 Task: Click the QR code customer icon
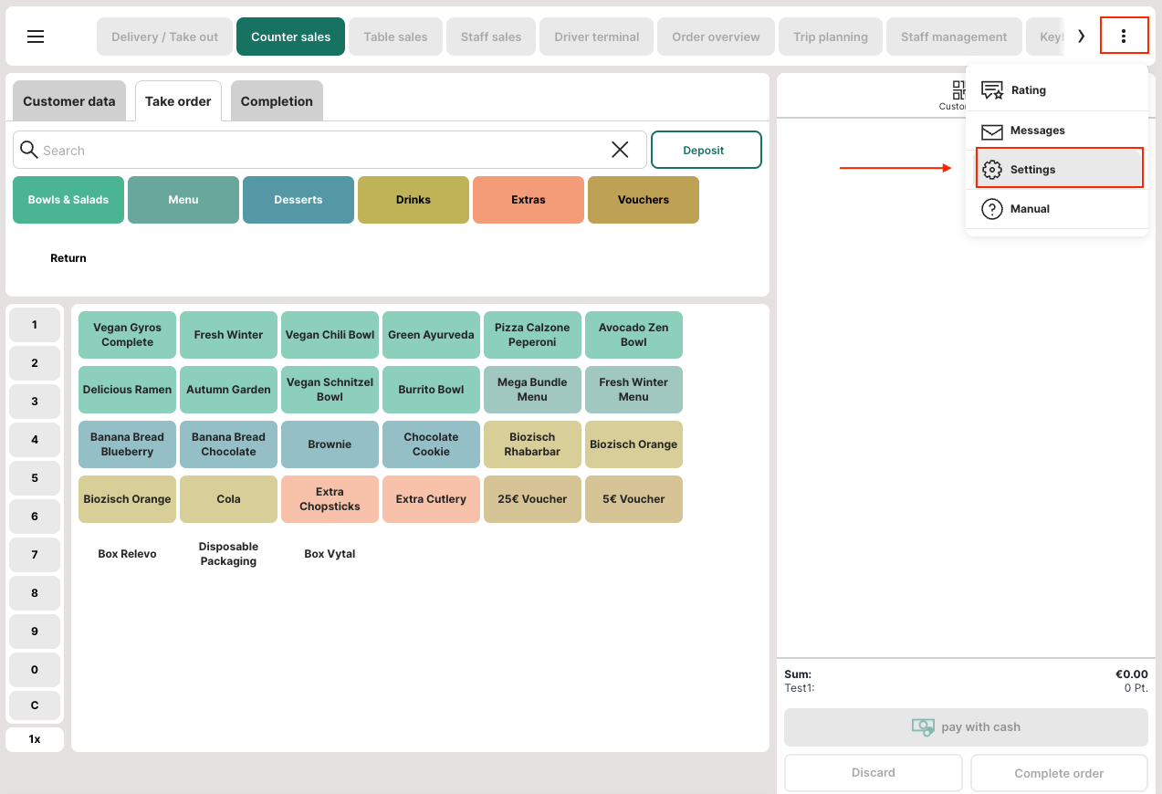pyautogui.click(x=958, y=89)
